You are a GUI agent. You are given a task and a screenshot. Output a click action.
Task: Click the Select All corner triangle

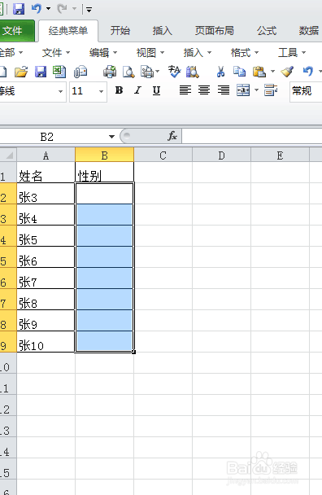tap(8, 156)
